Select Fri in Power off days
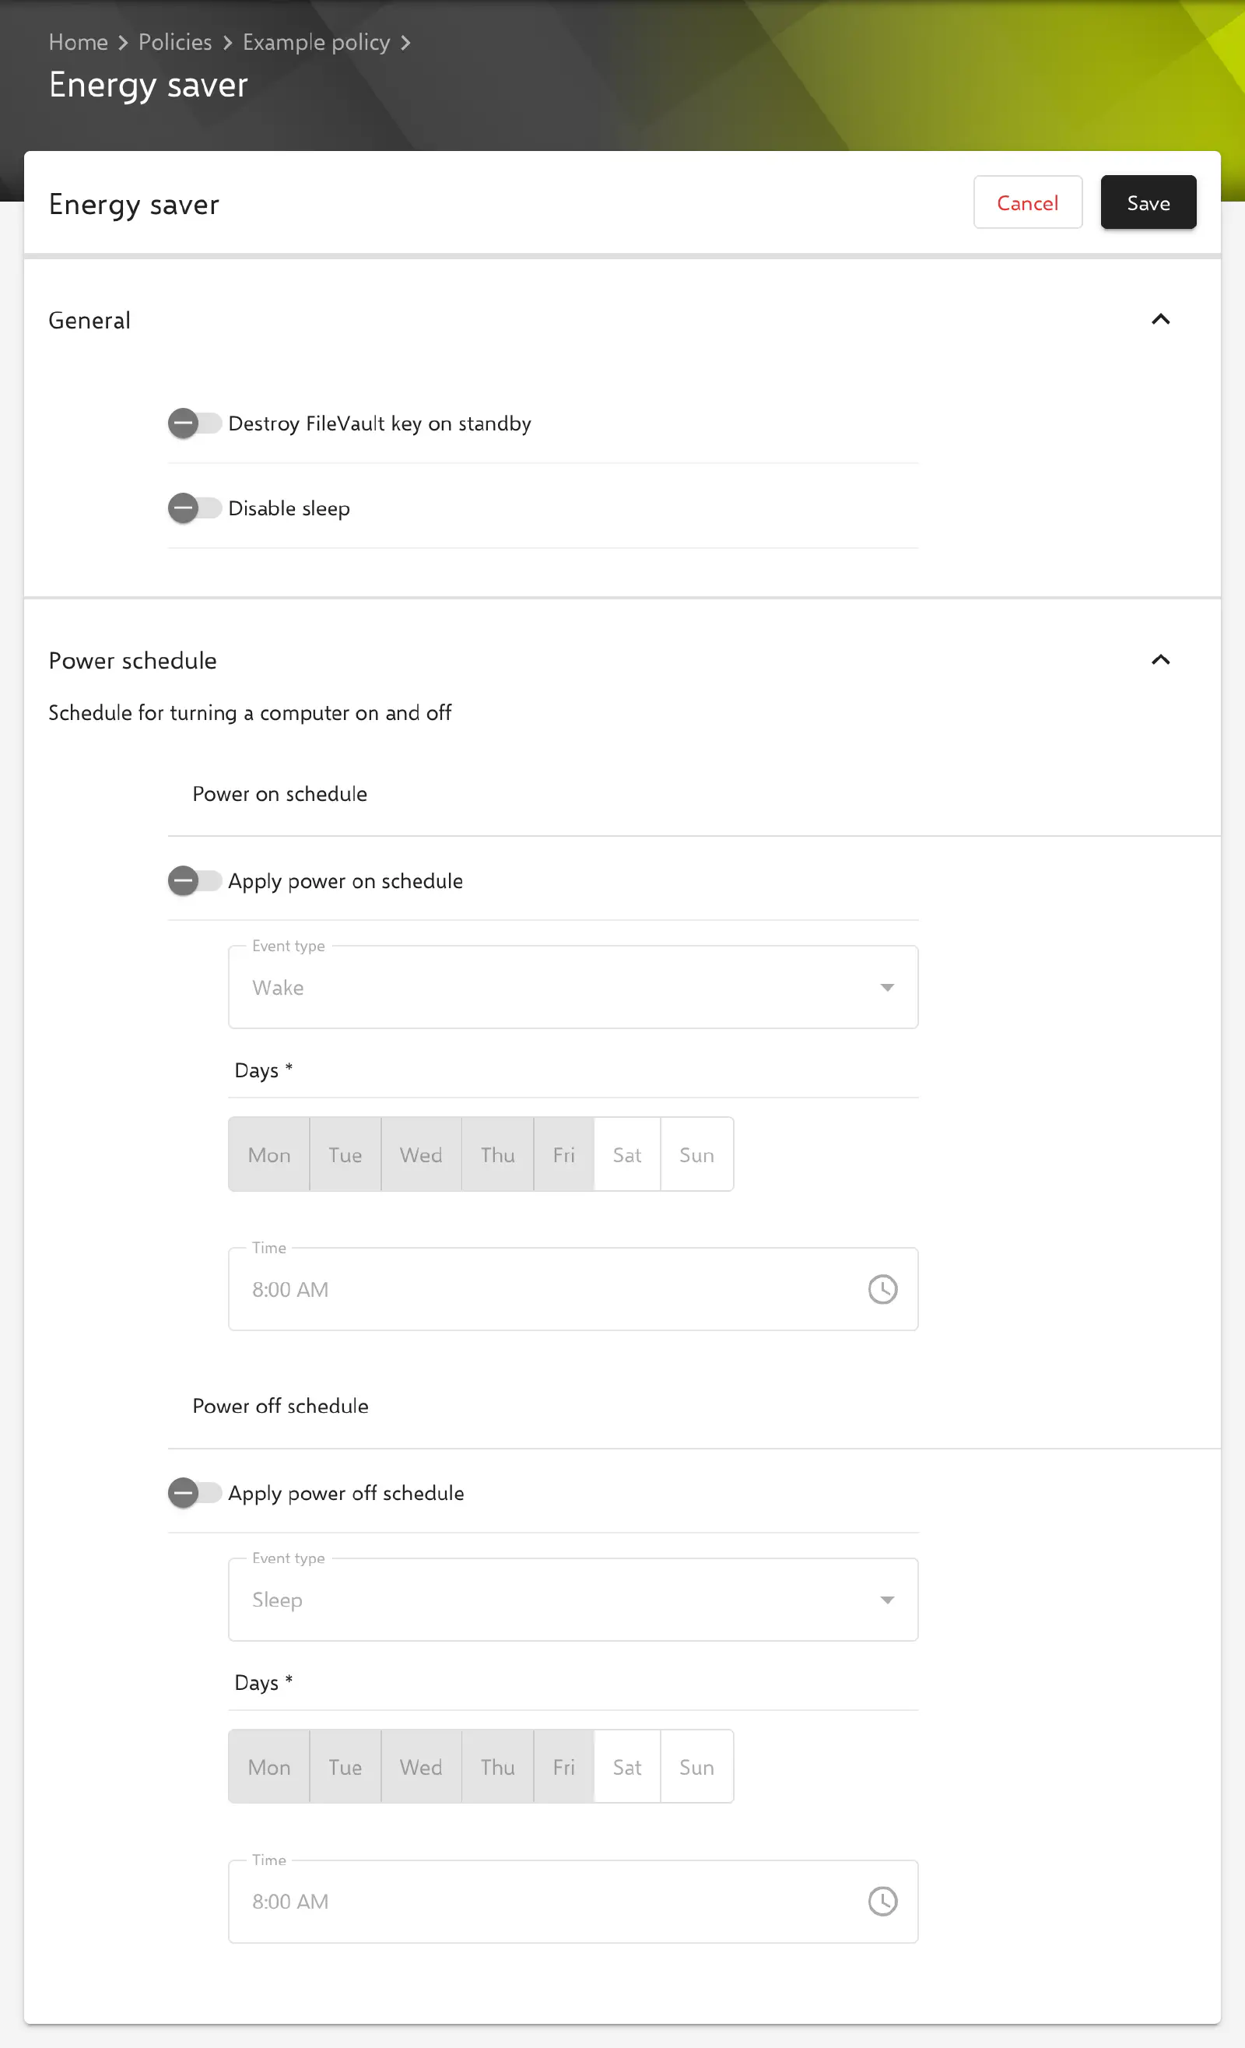Screen dimensions: 1245x2048 [563, 1766]
